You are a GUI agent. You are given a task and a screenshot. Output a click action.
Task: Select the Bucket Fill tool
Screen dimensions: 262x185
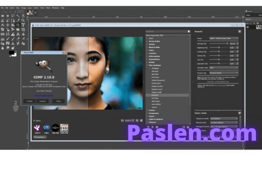[23, 34]
